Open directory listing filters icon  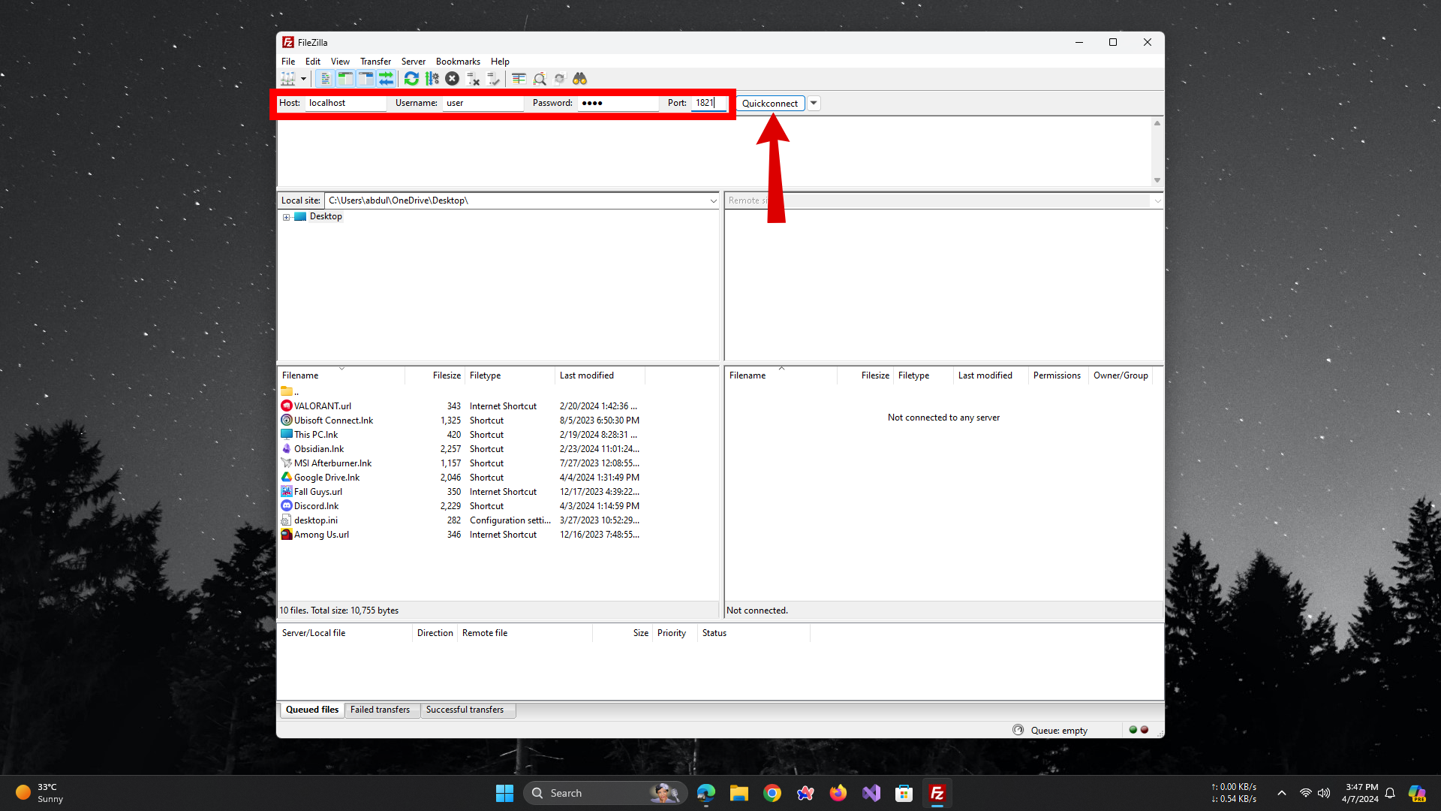[519, 79]
